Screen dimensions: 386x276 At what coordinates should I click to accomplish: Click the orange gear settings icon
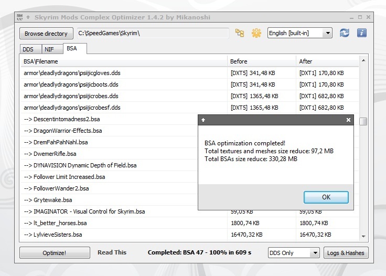[x=256, y=33]
